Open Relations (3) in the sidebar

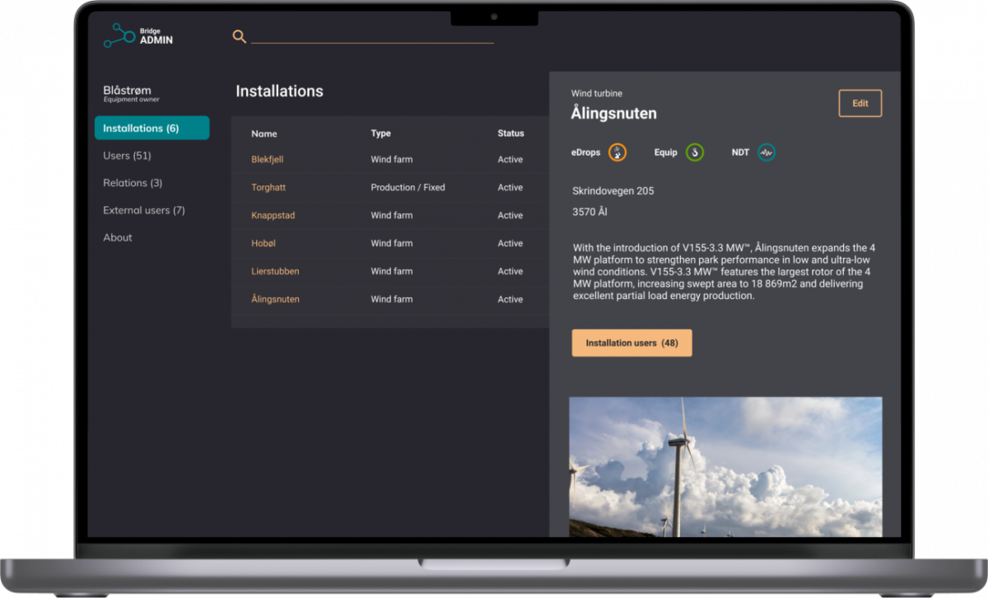click(132, 182)
